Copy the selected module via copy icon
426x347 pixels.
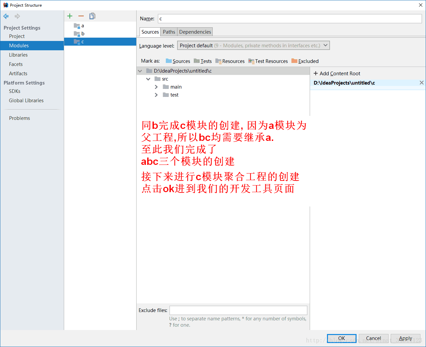coord(92,16)
